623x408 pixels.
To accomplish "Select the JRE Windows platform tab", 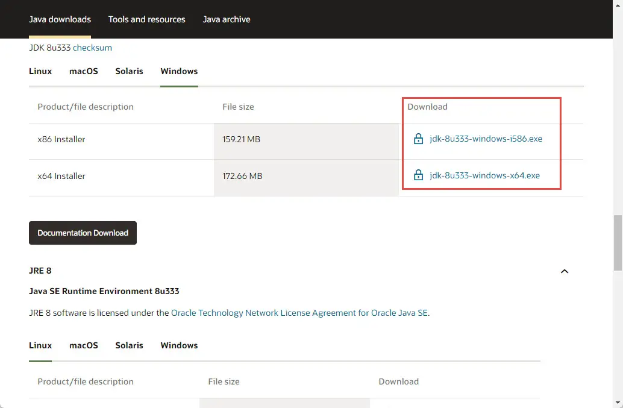I will pos(179,345).
